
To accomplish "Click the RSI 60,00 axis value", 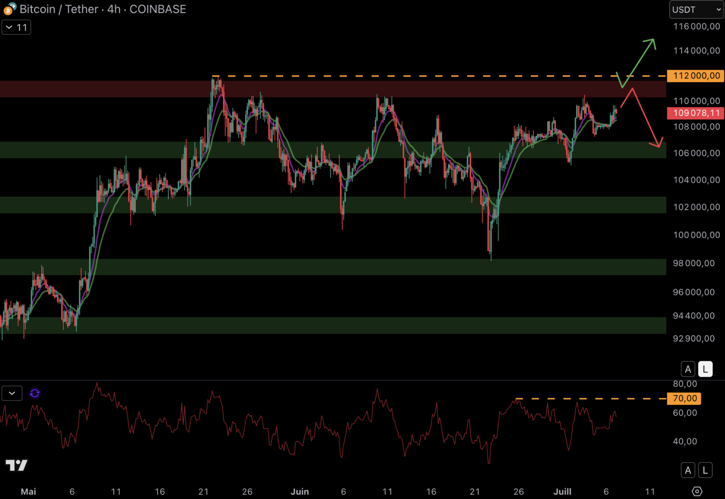I will click(x=685, y=413).
